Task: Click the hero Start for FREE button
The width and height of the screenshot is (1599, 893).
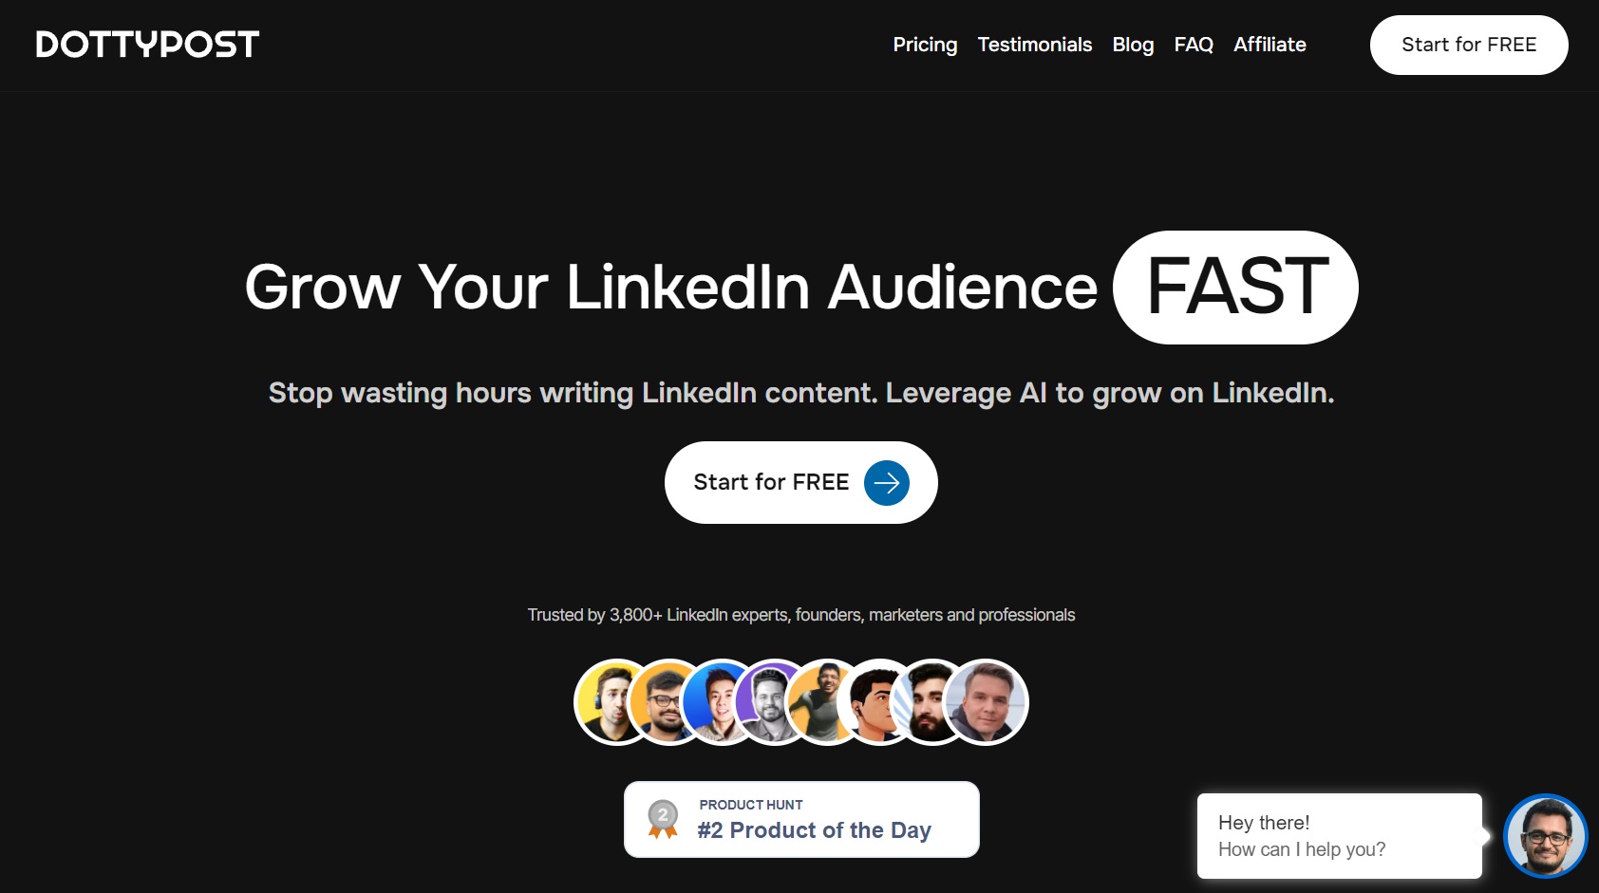Action: (771, 482)
